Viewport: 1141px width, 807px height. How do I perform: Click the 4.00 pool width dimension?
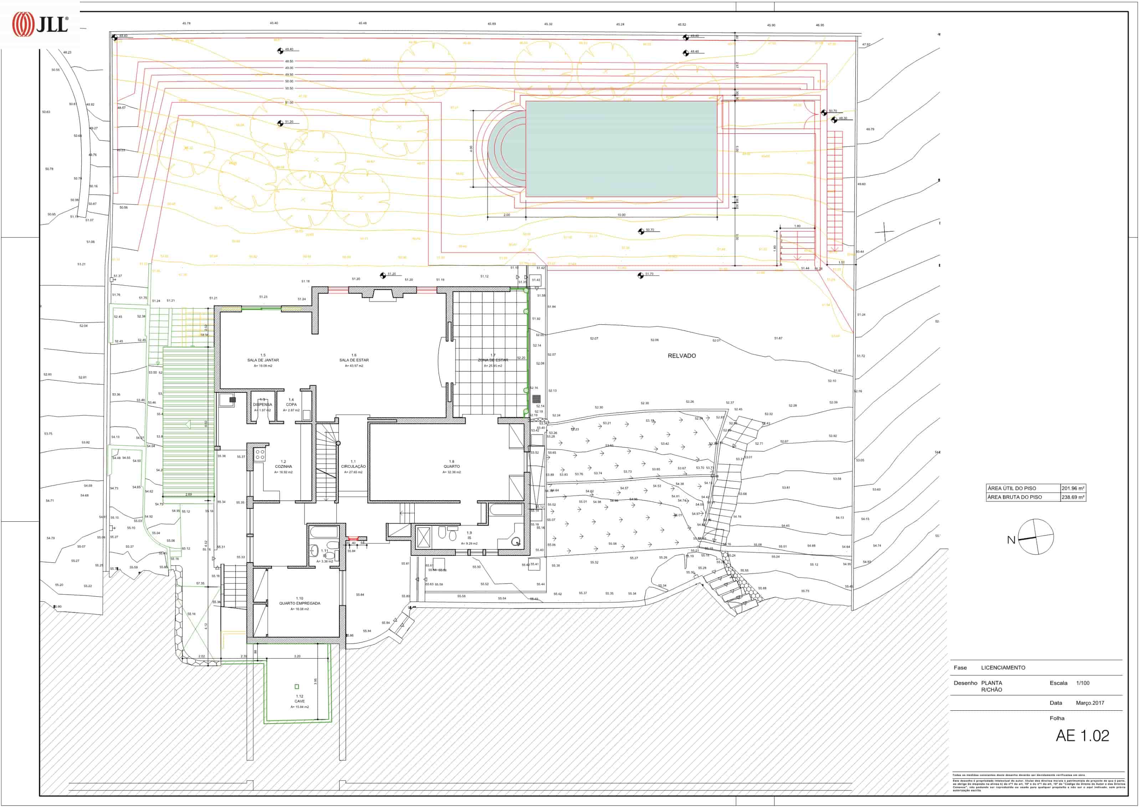pyautogui.click(x=471, y=149)
